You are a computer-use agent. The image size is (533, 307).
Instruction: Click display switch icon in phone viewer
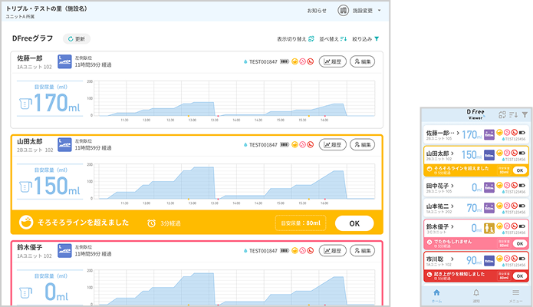pos(502,114)
